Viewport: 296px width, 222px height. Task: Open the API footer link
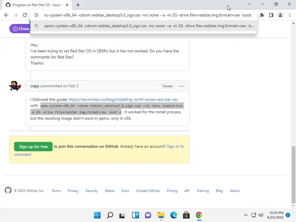[187, 191]
